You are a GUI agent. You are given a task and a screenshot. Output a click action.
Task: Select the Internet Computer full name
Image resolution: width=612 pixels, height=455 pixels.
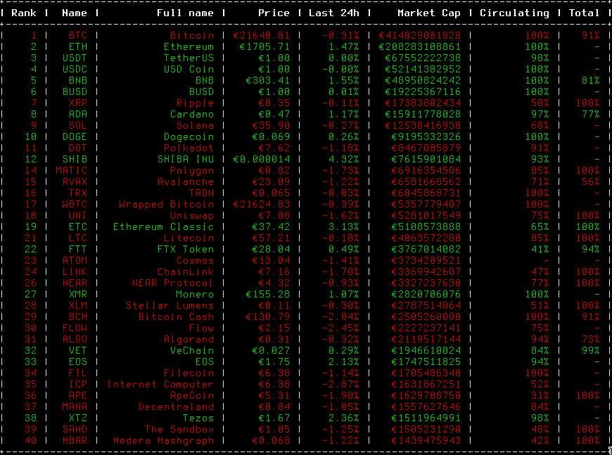pos(160,385)
